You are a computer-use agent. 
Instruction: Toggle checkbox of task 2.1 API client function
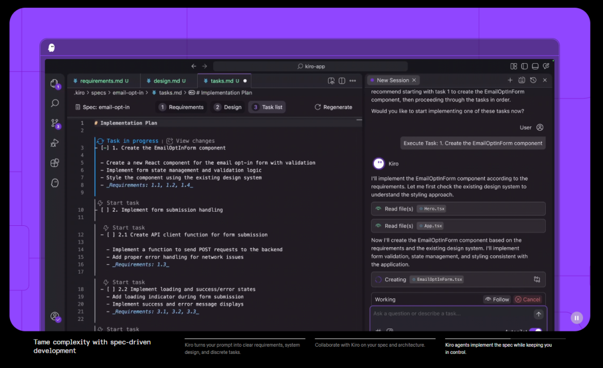[111, 235]
